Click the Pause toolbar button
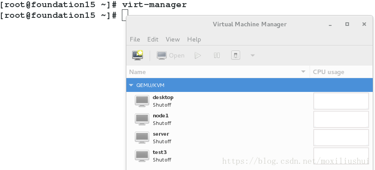 pyautogui.click(x=217, y=55)
